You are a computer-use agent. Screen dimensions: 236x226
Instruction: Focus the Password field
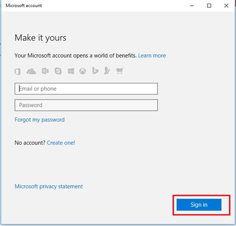coord(86,105)
